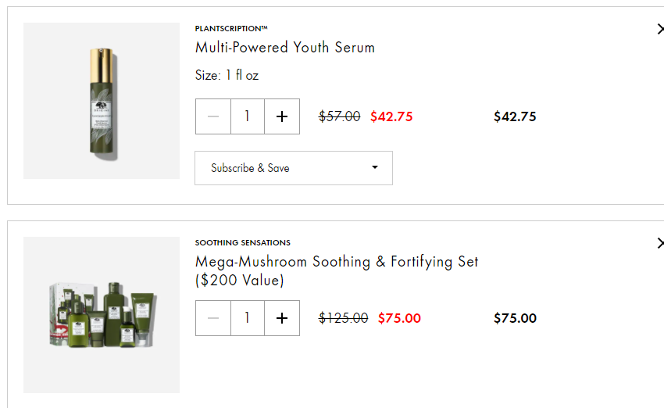Select the Mega-Mushroom Set quantity field
This screenshot has width=664, height=408.
[248, 318]
